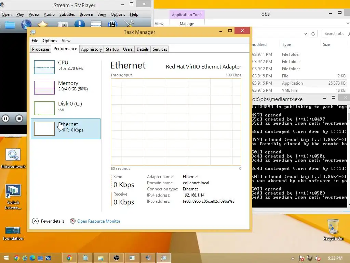The image size is (350, 263).
Task: Click the TV/video clapperboard icon in SMPlayer
Action: 112,24
